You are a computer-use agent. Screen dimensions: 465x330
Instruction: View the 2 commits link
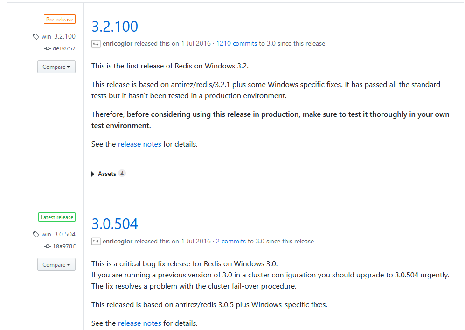coord(231,241)
